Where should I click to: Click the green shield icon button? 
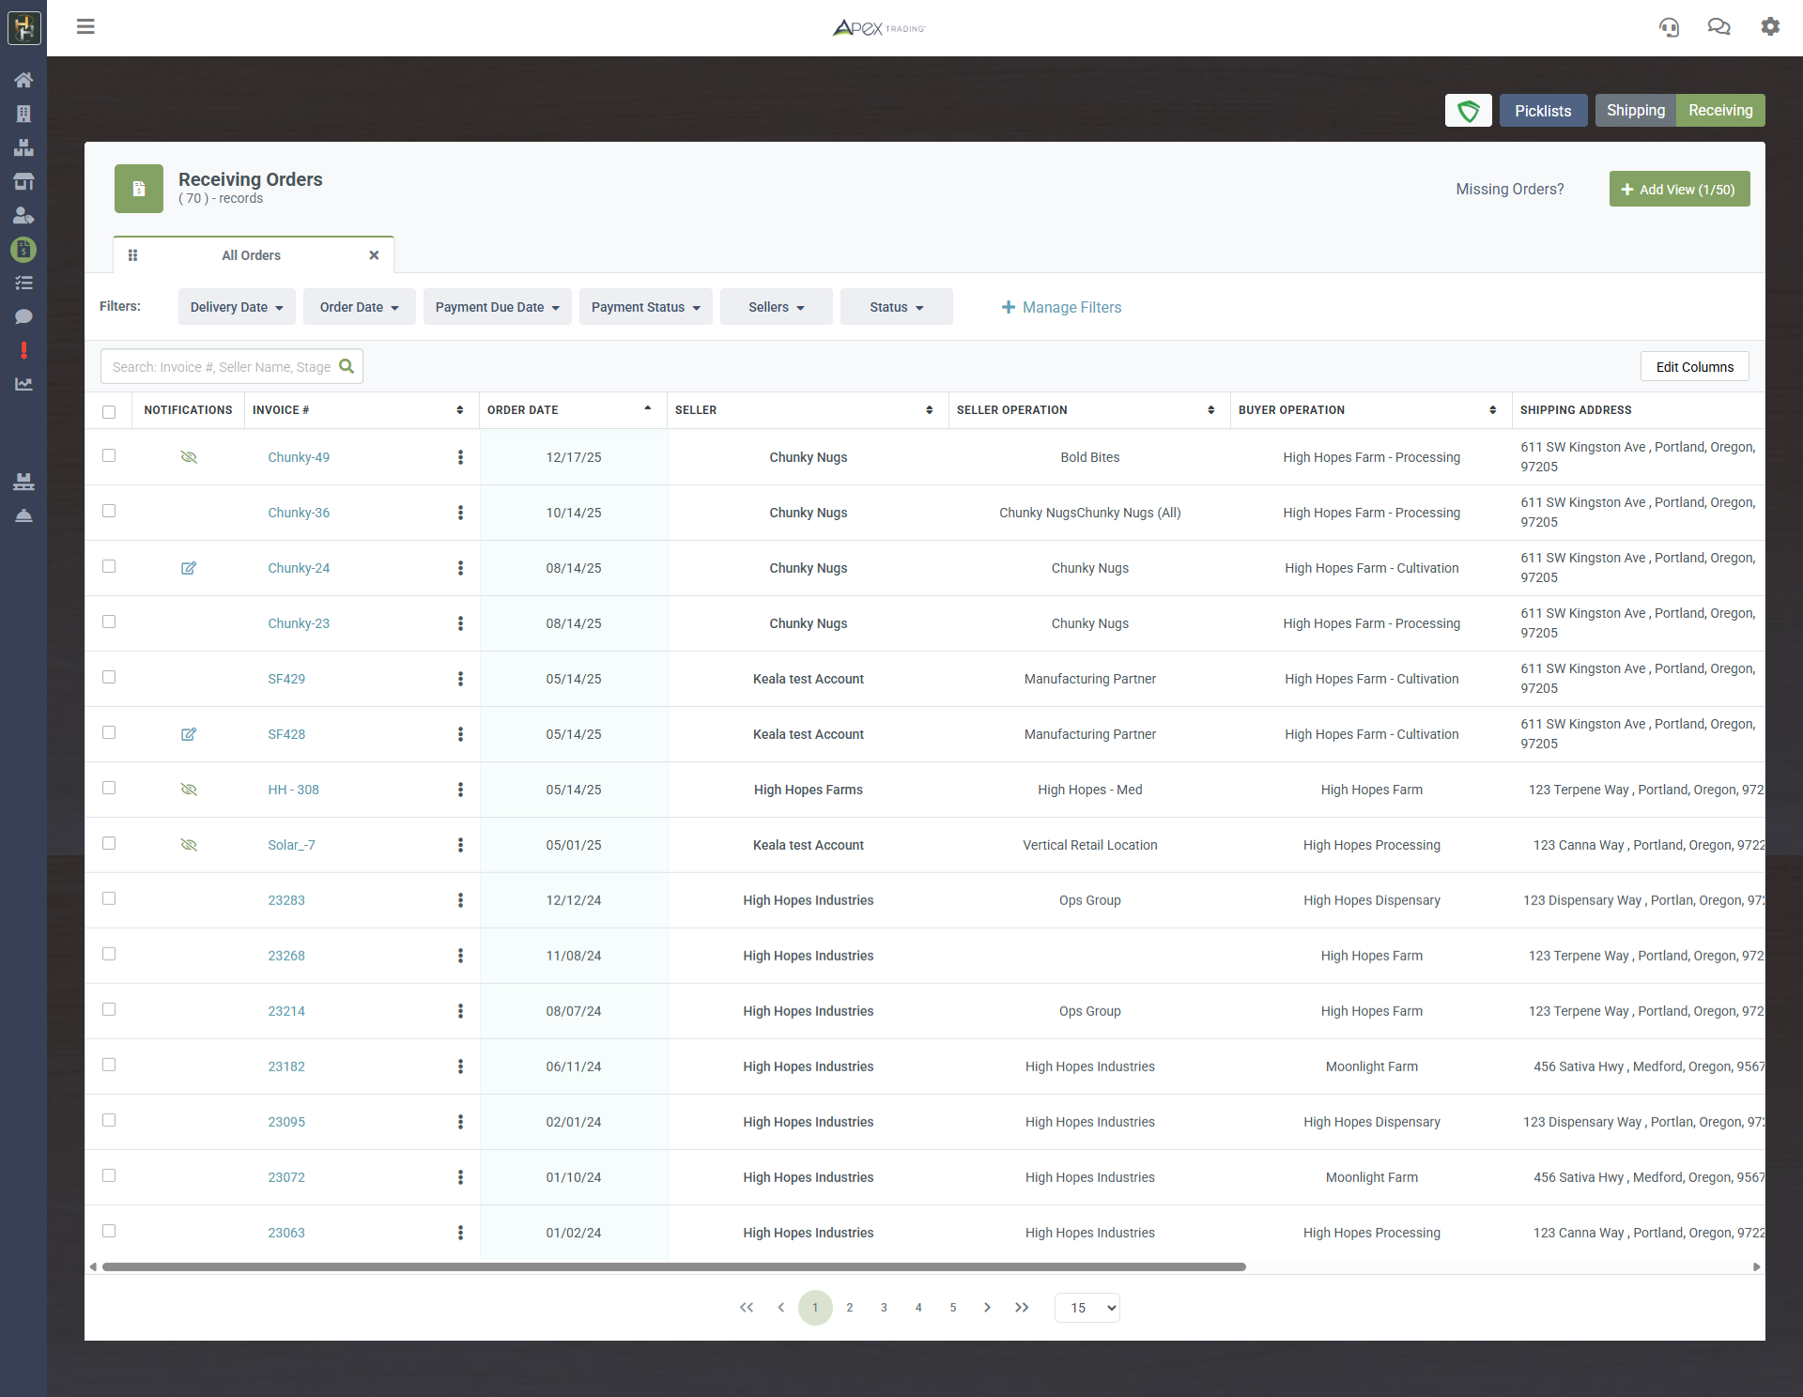[1468, 111]
